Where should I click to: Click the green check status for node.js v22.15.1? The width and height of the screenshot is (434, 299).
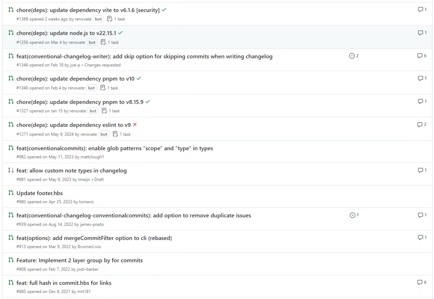tap(121, 33)
